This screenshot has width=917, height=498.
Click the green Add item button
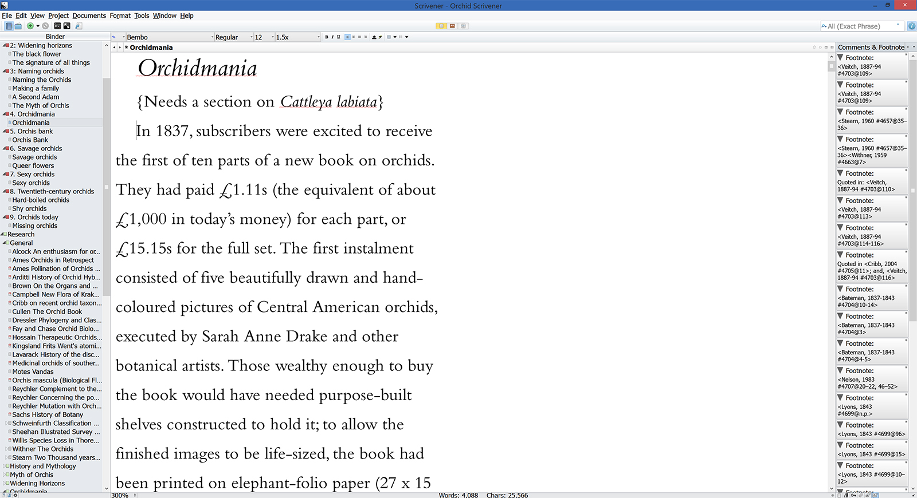pyautogui.click(x=30, y=26)
